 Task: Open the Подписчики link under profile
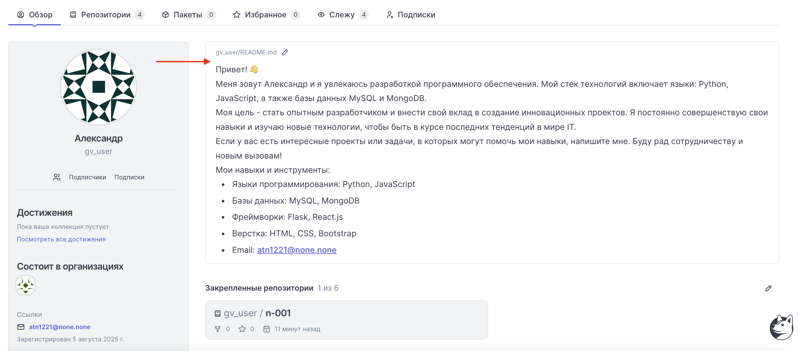point(87,177)
